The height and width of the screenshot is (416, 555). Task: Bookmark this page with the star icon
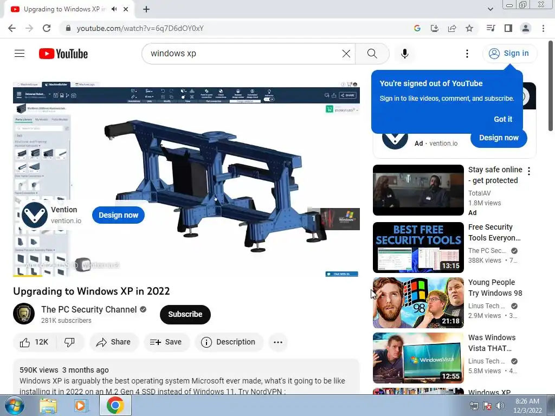(469, 28)
